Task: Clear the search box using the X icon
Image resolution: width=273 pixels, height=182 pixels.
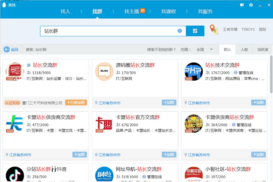Action: (x=180, y=31)
